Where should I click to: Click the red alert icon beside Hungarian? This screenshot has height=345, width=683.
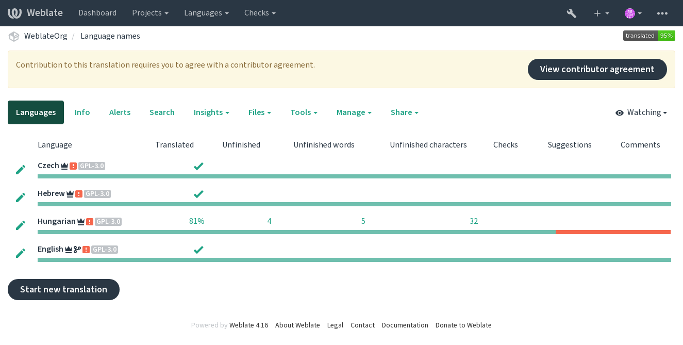click(90, 222)
